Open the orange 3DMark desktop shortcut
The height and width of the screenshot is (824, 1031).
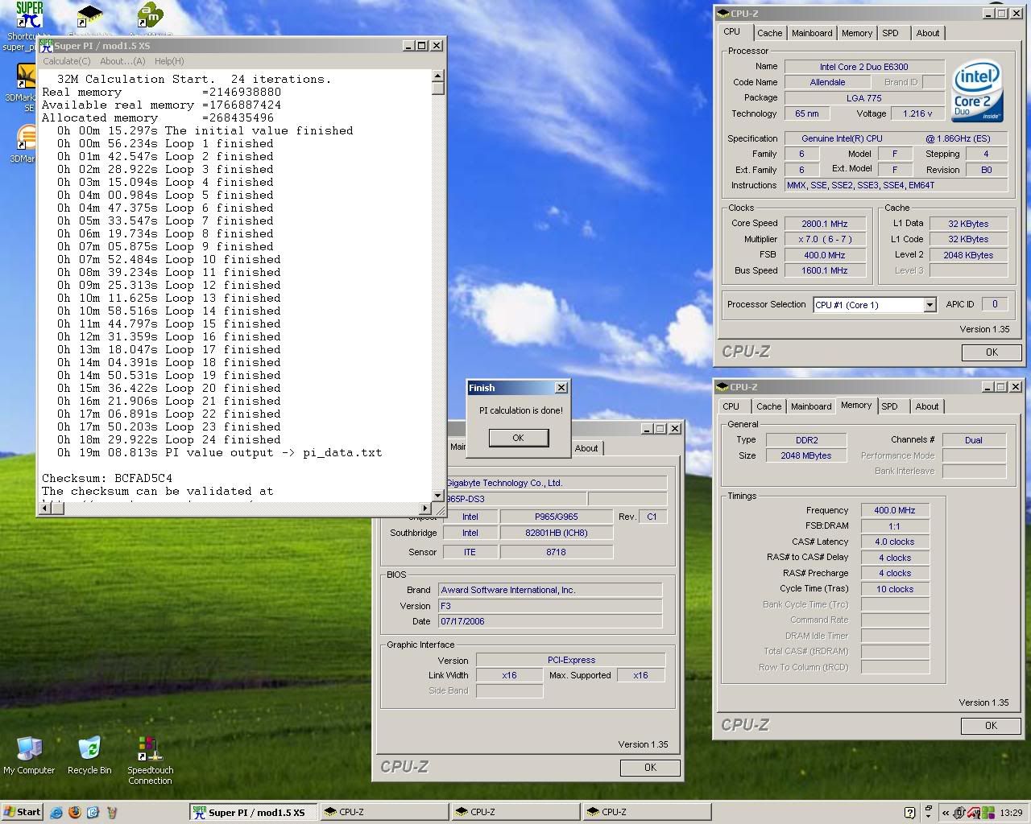click(26, 138)
